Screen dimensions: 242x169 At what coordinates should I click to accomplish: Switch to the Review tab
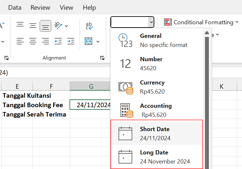coord(40,7)
